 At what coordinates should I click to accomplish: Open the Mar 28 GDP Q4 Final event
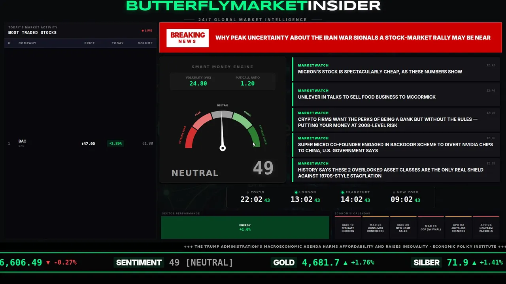(x=431, y=228)
